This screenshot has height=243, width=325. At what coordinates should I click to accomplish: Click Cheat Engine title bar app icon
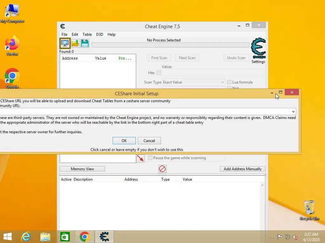click(x=63, y=26)
